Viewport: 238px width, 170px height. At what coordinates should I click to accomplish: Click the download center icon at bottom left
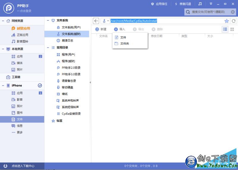(5, 166)
